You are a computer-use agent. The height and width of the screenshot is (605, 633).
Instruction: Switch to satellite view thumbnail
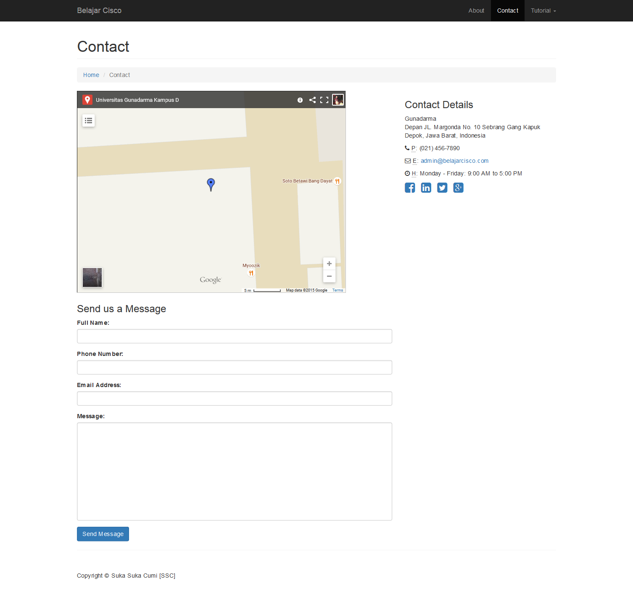92,277
